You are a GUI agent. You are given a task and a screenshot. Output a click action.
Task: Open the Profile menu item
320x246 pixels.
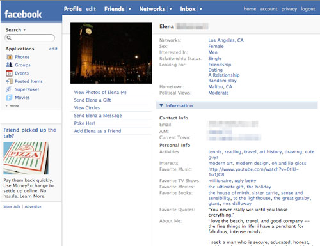(73, 9)
